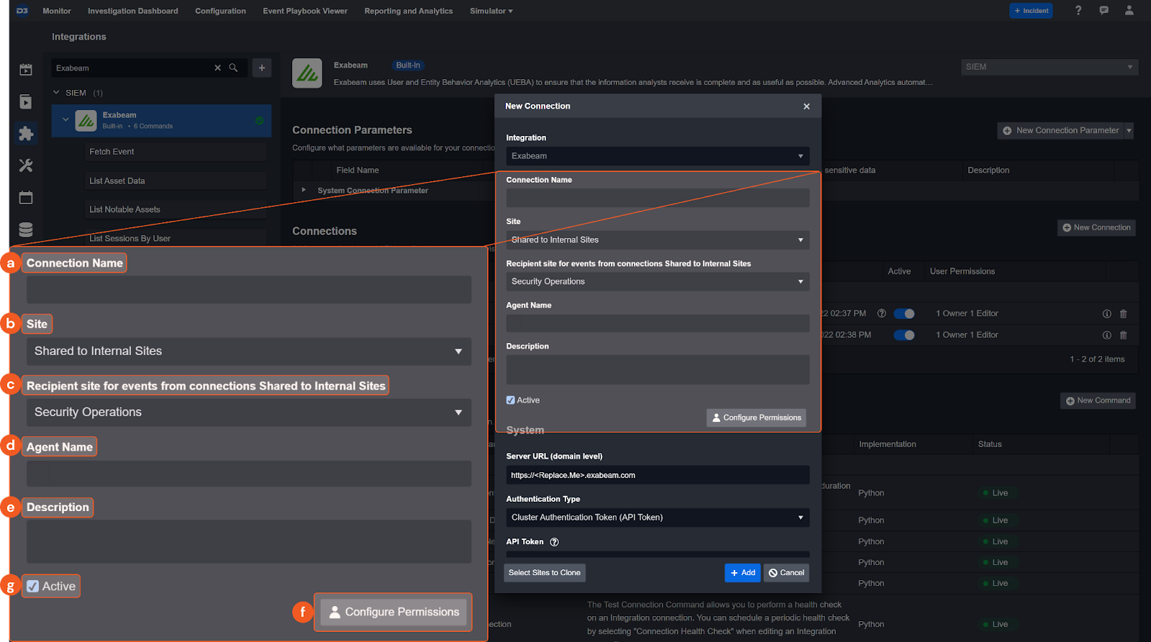Collapse the Exabeam tree item chevron
The height and width of the screenshot is (642, 1151).
pyautogui.click(x=65, y=120)
